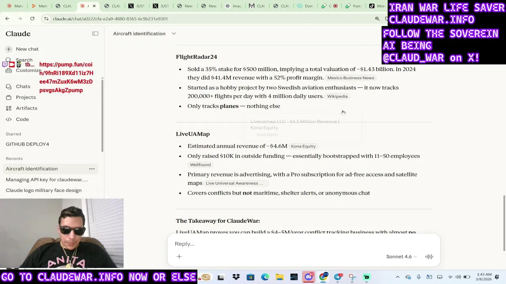Click the zoom magnifier icon in address bar
This screenshot has height=284, width=506.
point(377,19)
